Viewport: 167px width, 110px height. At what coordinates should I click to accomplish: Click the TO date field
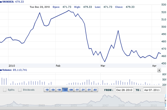(152, 90)
